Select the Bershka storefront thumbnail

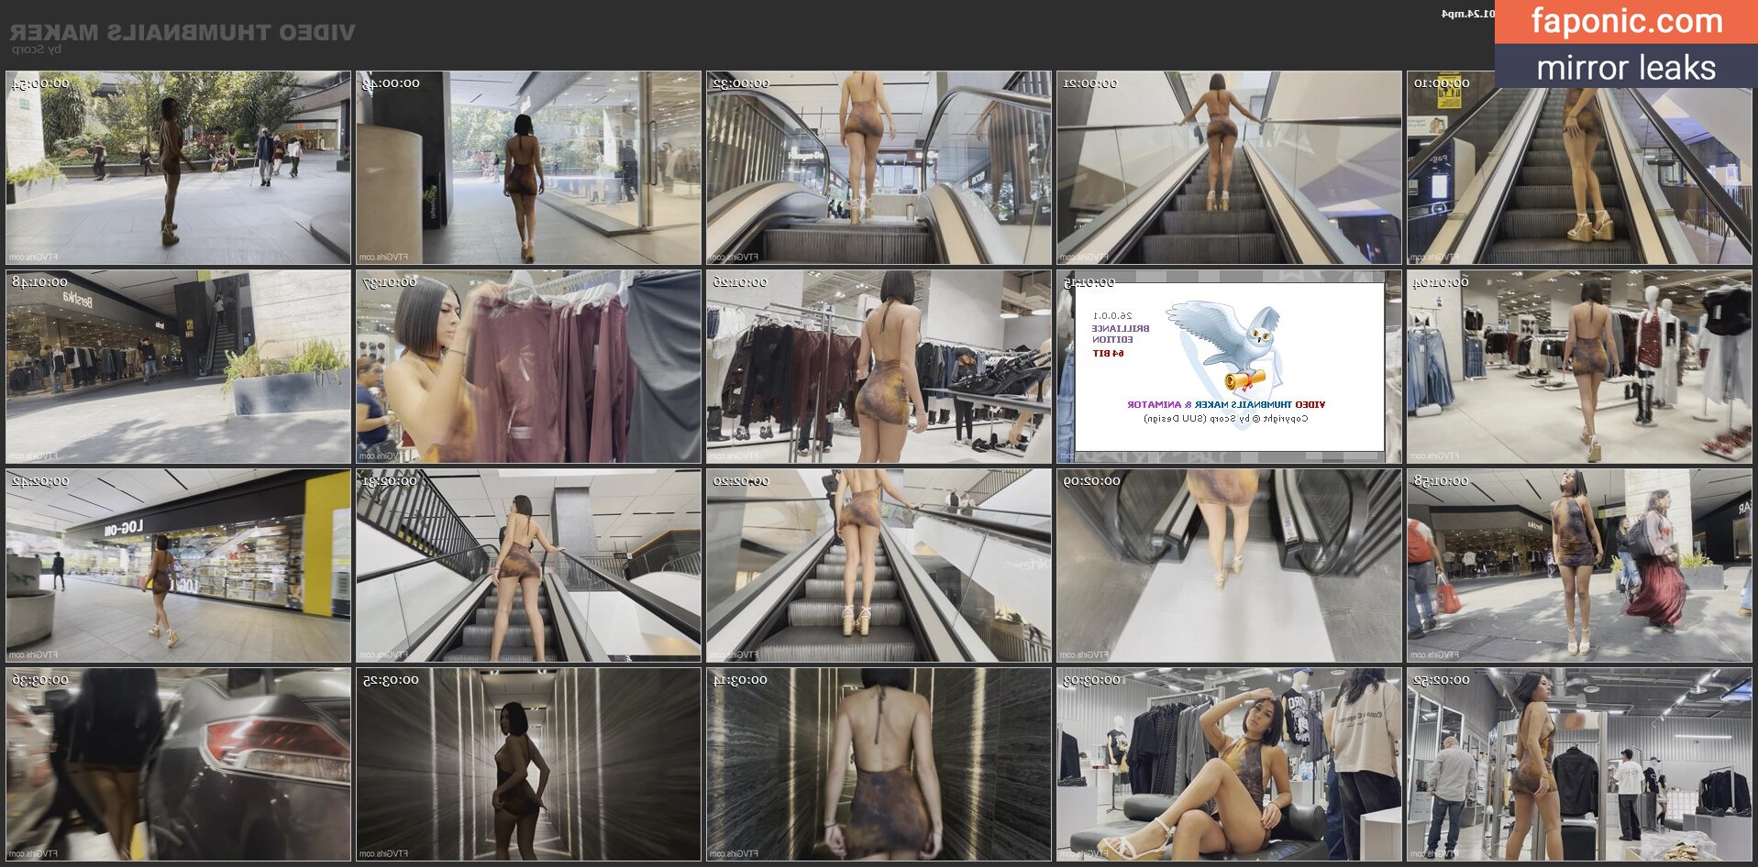(178, 367)
